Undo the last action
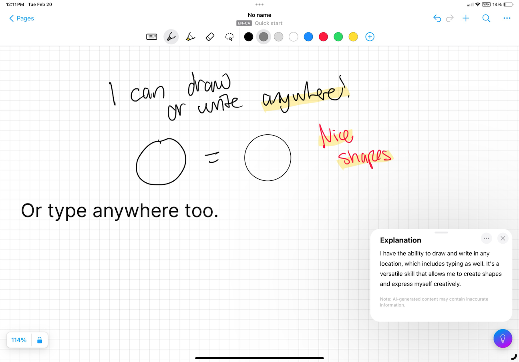Screen dimensions: 519x362 [437, 18]
